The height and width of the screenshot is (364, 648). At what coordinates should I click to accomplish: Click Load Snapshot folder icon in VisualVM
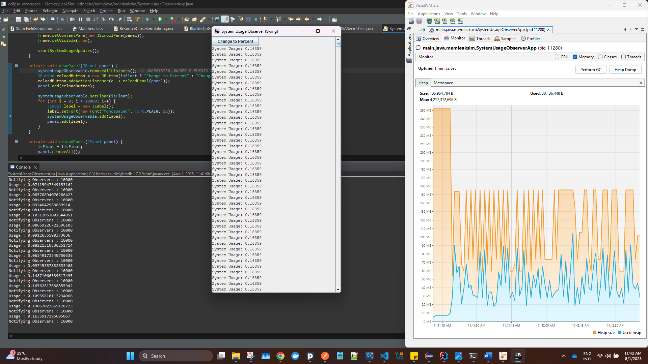point(411,21)
